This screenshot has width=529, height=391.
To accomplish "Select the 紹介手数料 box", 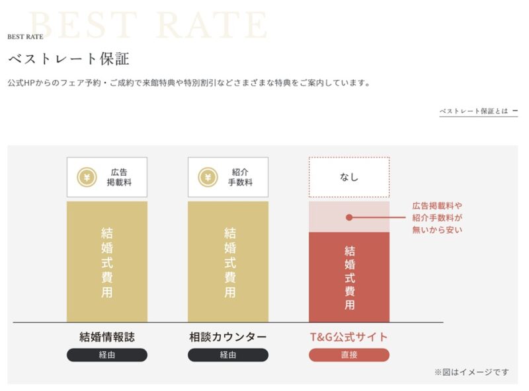I will (228, 177).
